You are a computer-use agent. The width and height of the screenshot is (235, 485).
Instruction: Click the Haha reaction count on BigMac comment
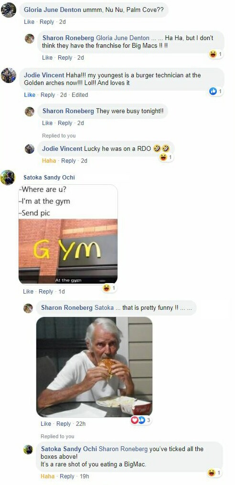point(216,473)
